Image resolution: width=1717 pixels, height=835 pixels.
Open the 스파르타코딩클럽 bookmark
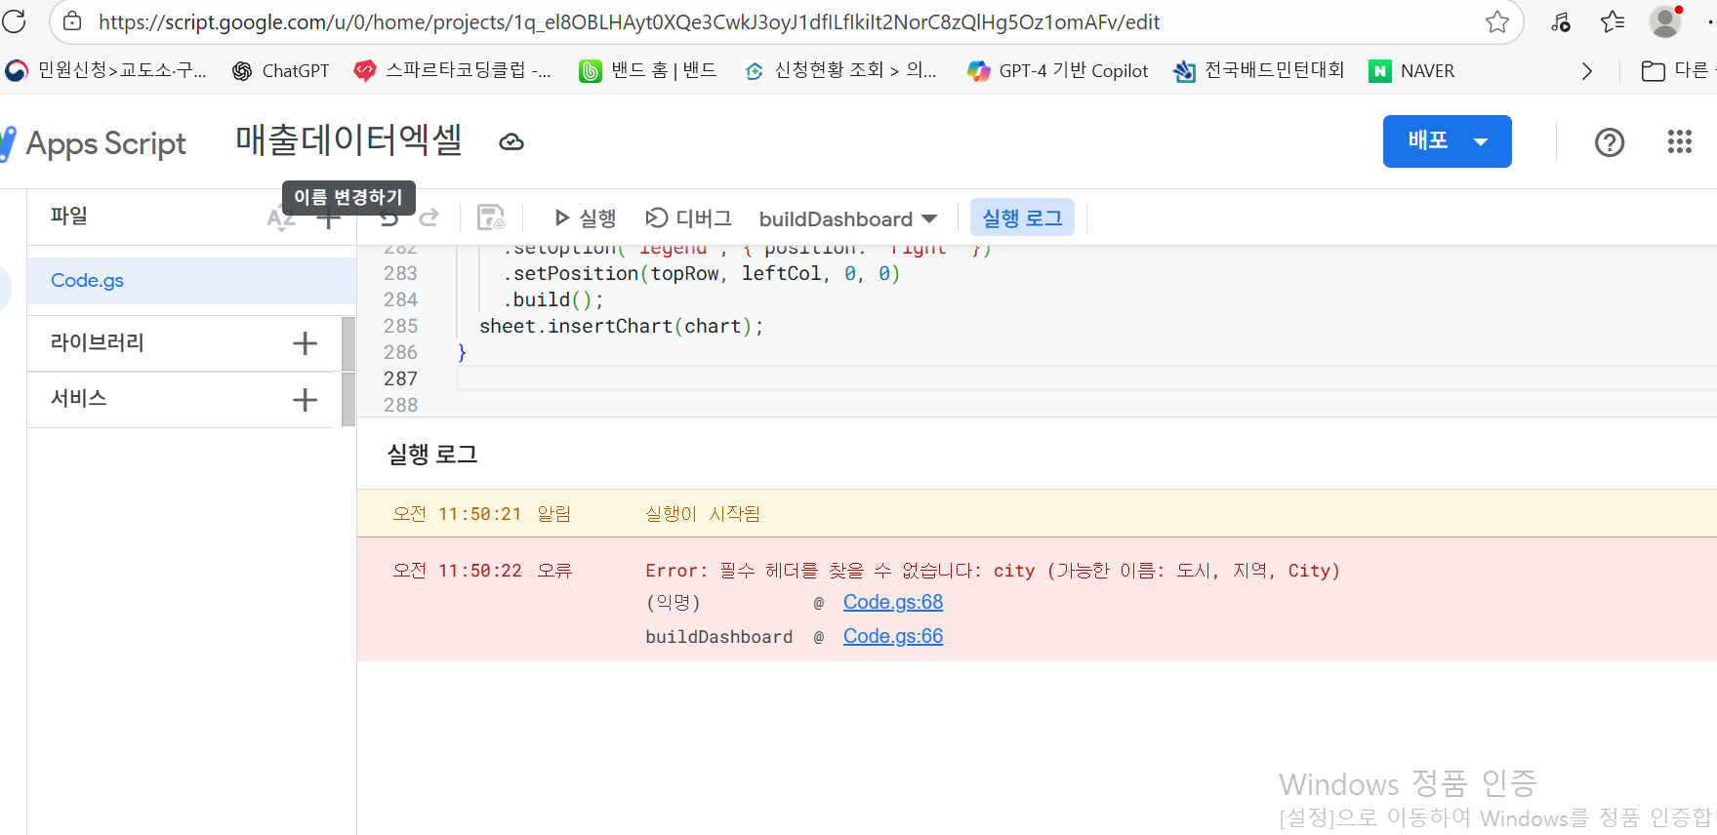click(453, 70)
